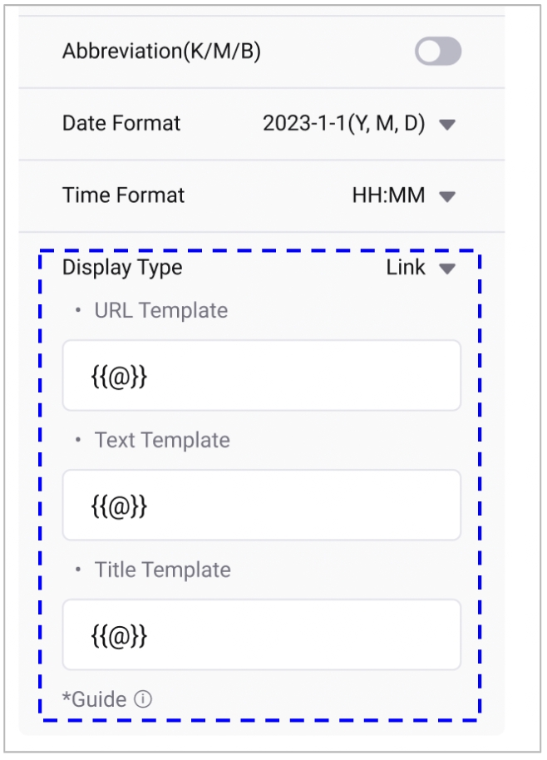Click the URL Template label
547x760 pixels.
(x=160, y=311)
